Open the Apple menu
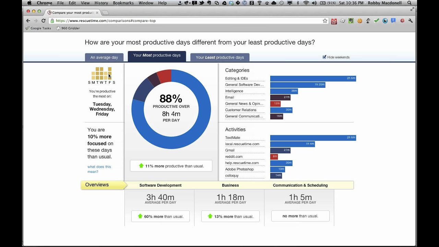The image size is (439, 247). pos(29,3)
